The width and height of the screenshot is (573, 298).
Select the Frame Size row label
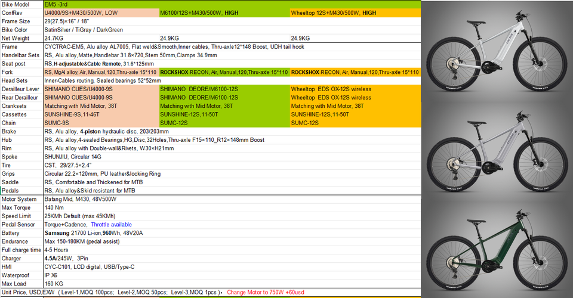pos(21,21)
